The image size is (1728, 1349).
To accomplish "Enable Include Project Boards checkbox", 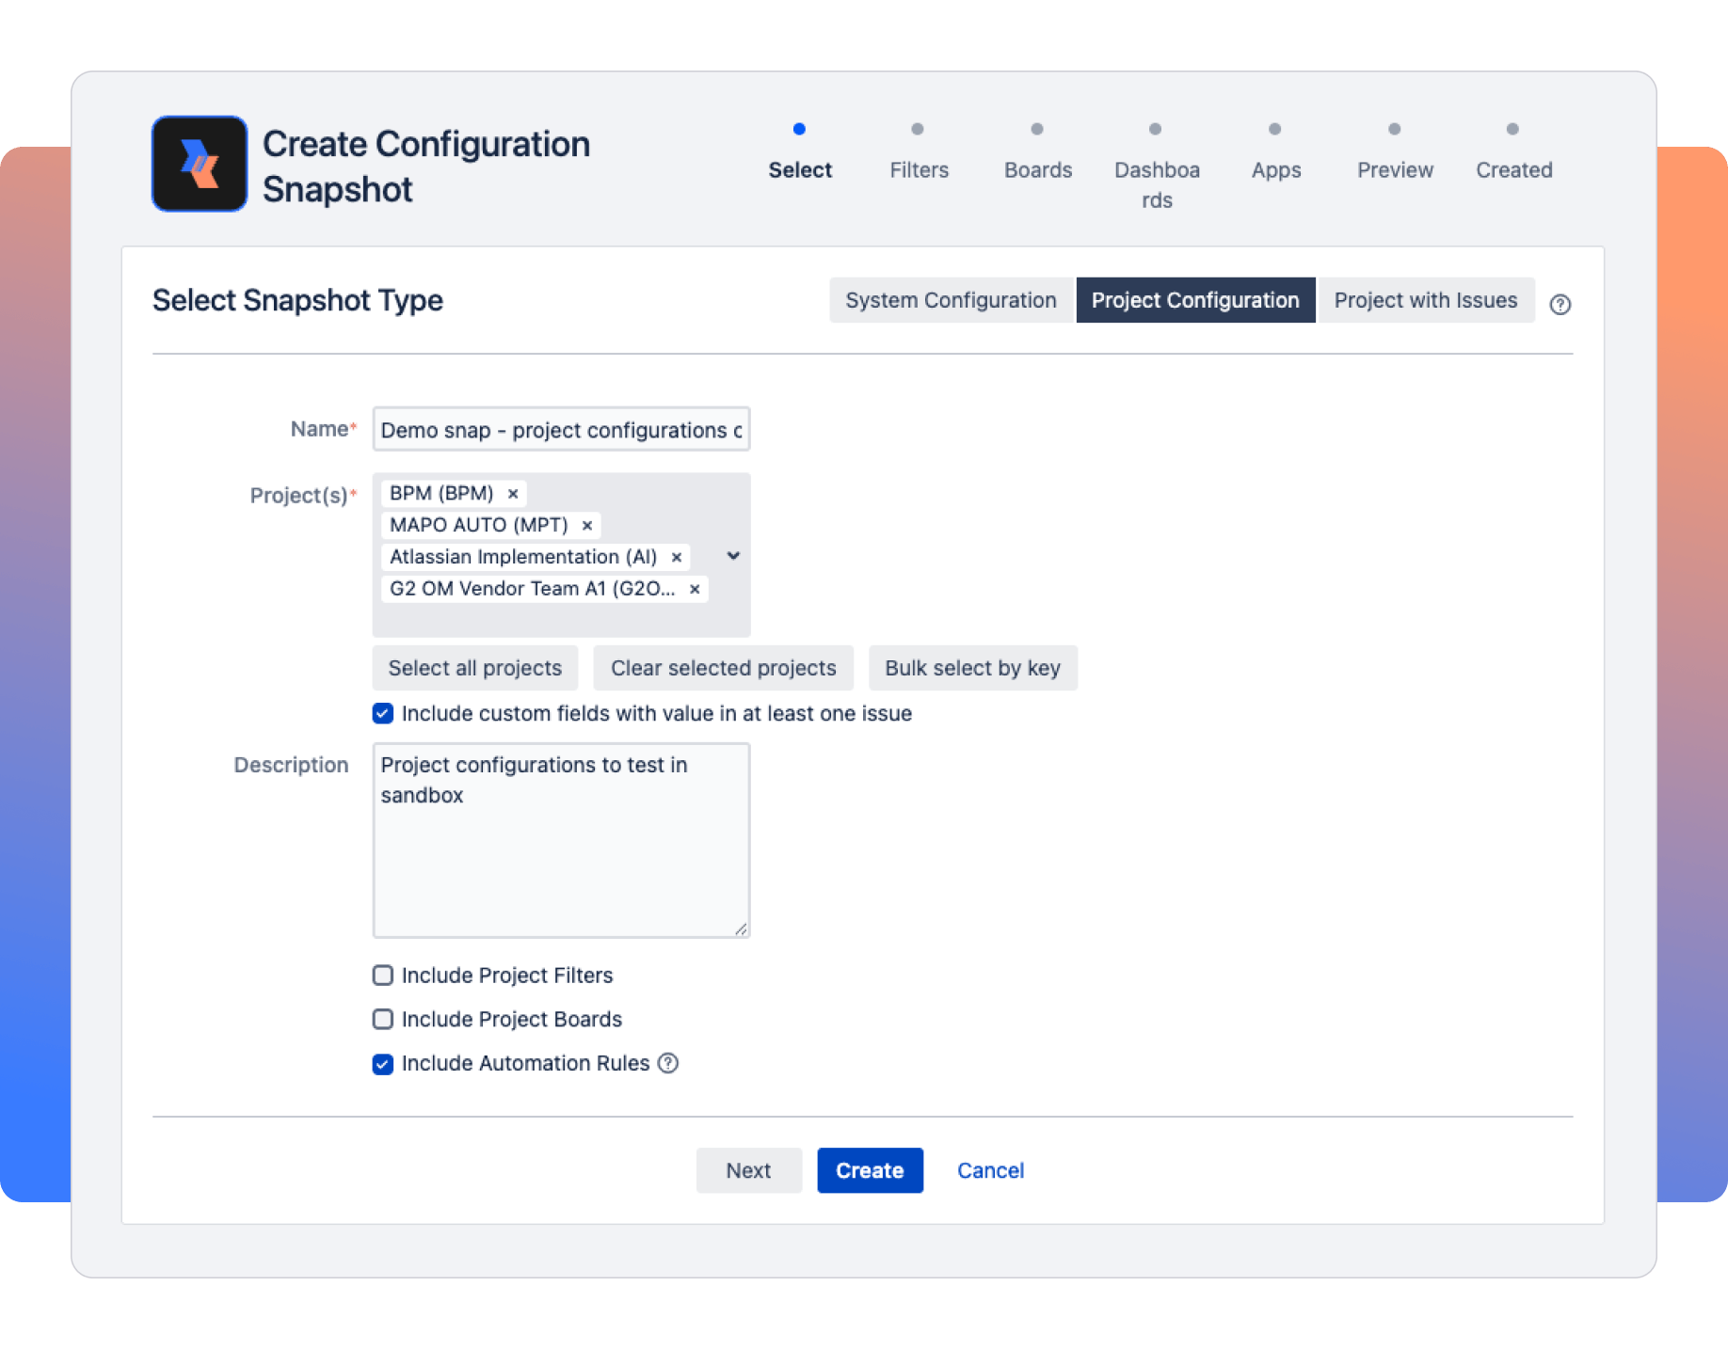I will coord(383,1020).
